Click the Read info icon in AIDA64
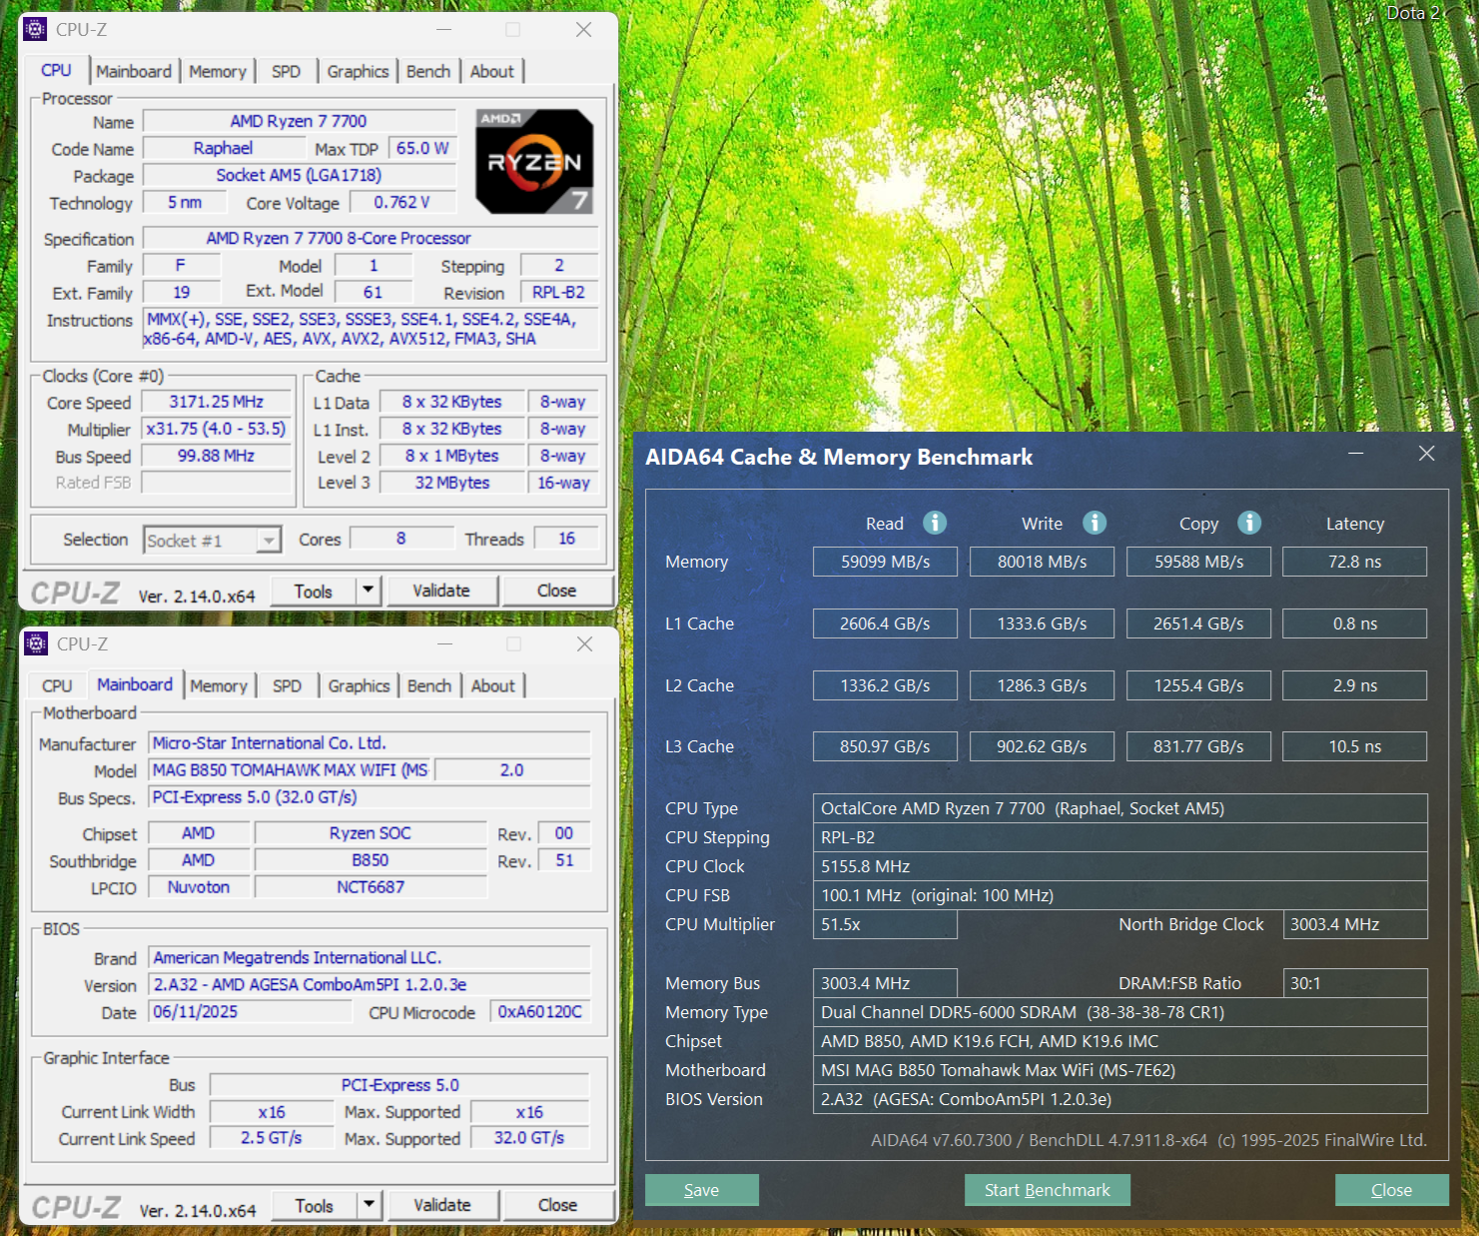The width and height of the screenshot is (1479, 1236). 935,523
